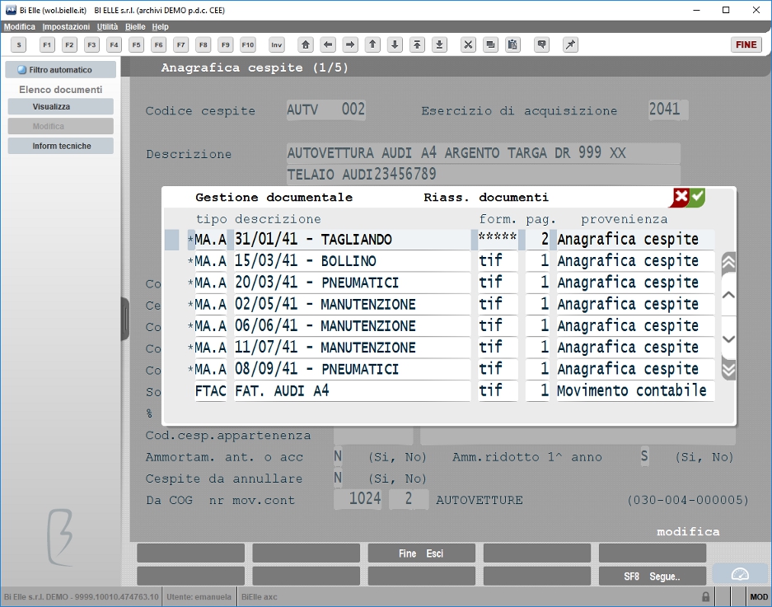The image size is (772, 607).
Task: Jump to top with double-up chevron
Action: [x=728, y=264]
